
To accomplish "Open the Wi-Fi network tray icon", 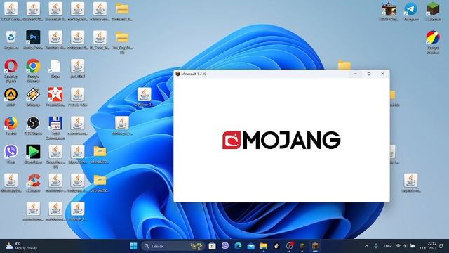I will coord(398,246).
